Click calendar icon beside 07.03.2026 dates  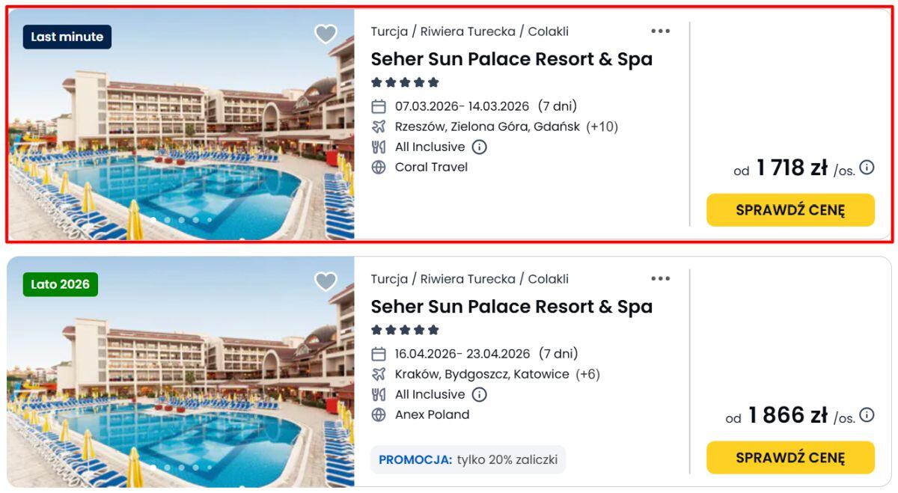point(379,106)
